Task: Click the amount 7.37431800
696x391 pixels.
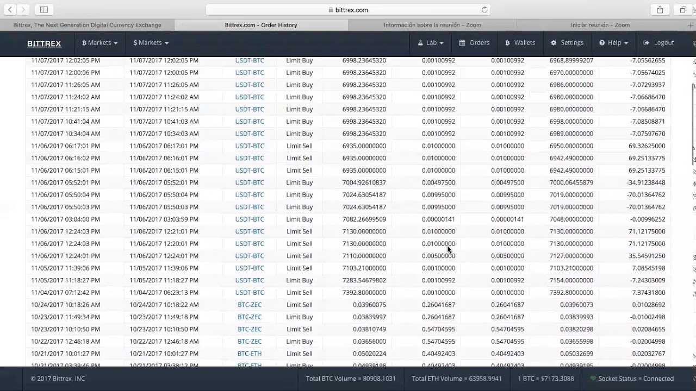Action: click(649, 292)
